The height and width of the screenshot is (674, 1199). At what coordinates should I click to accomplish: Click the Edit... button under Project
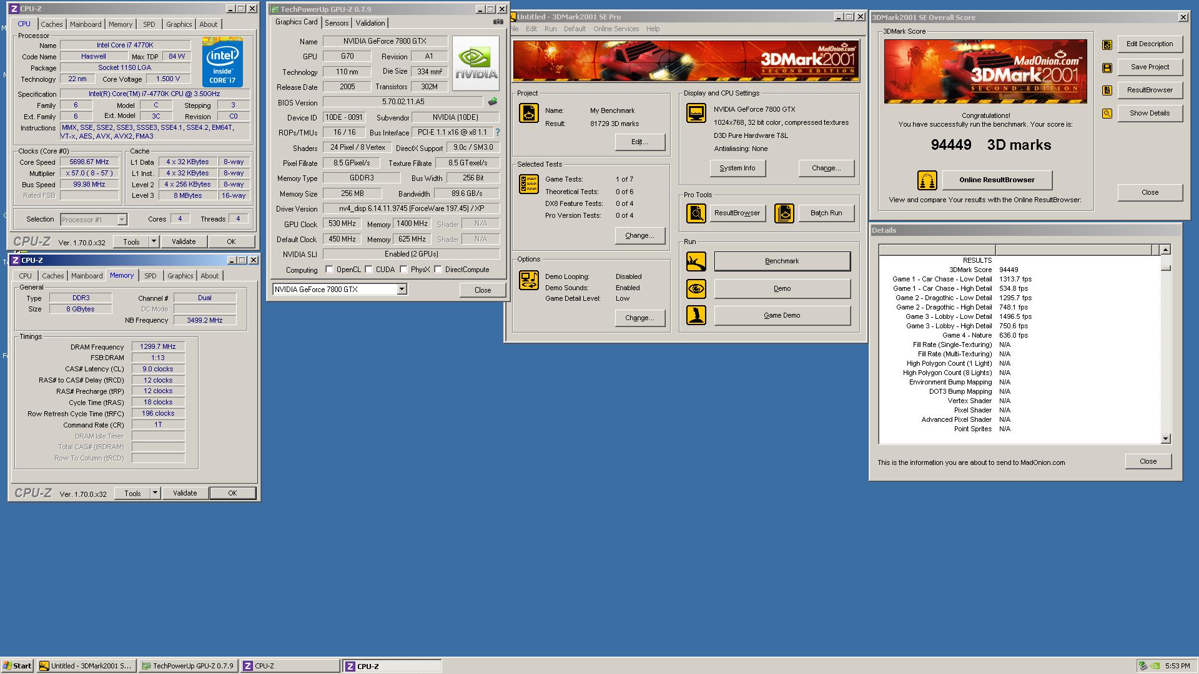coord(640,142)
